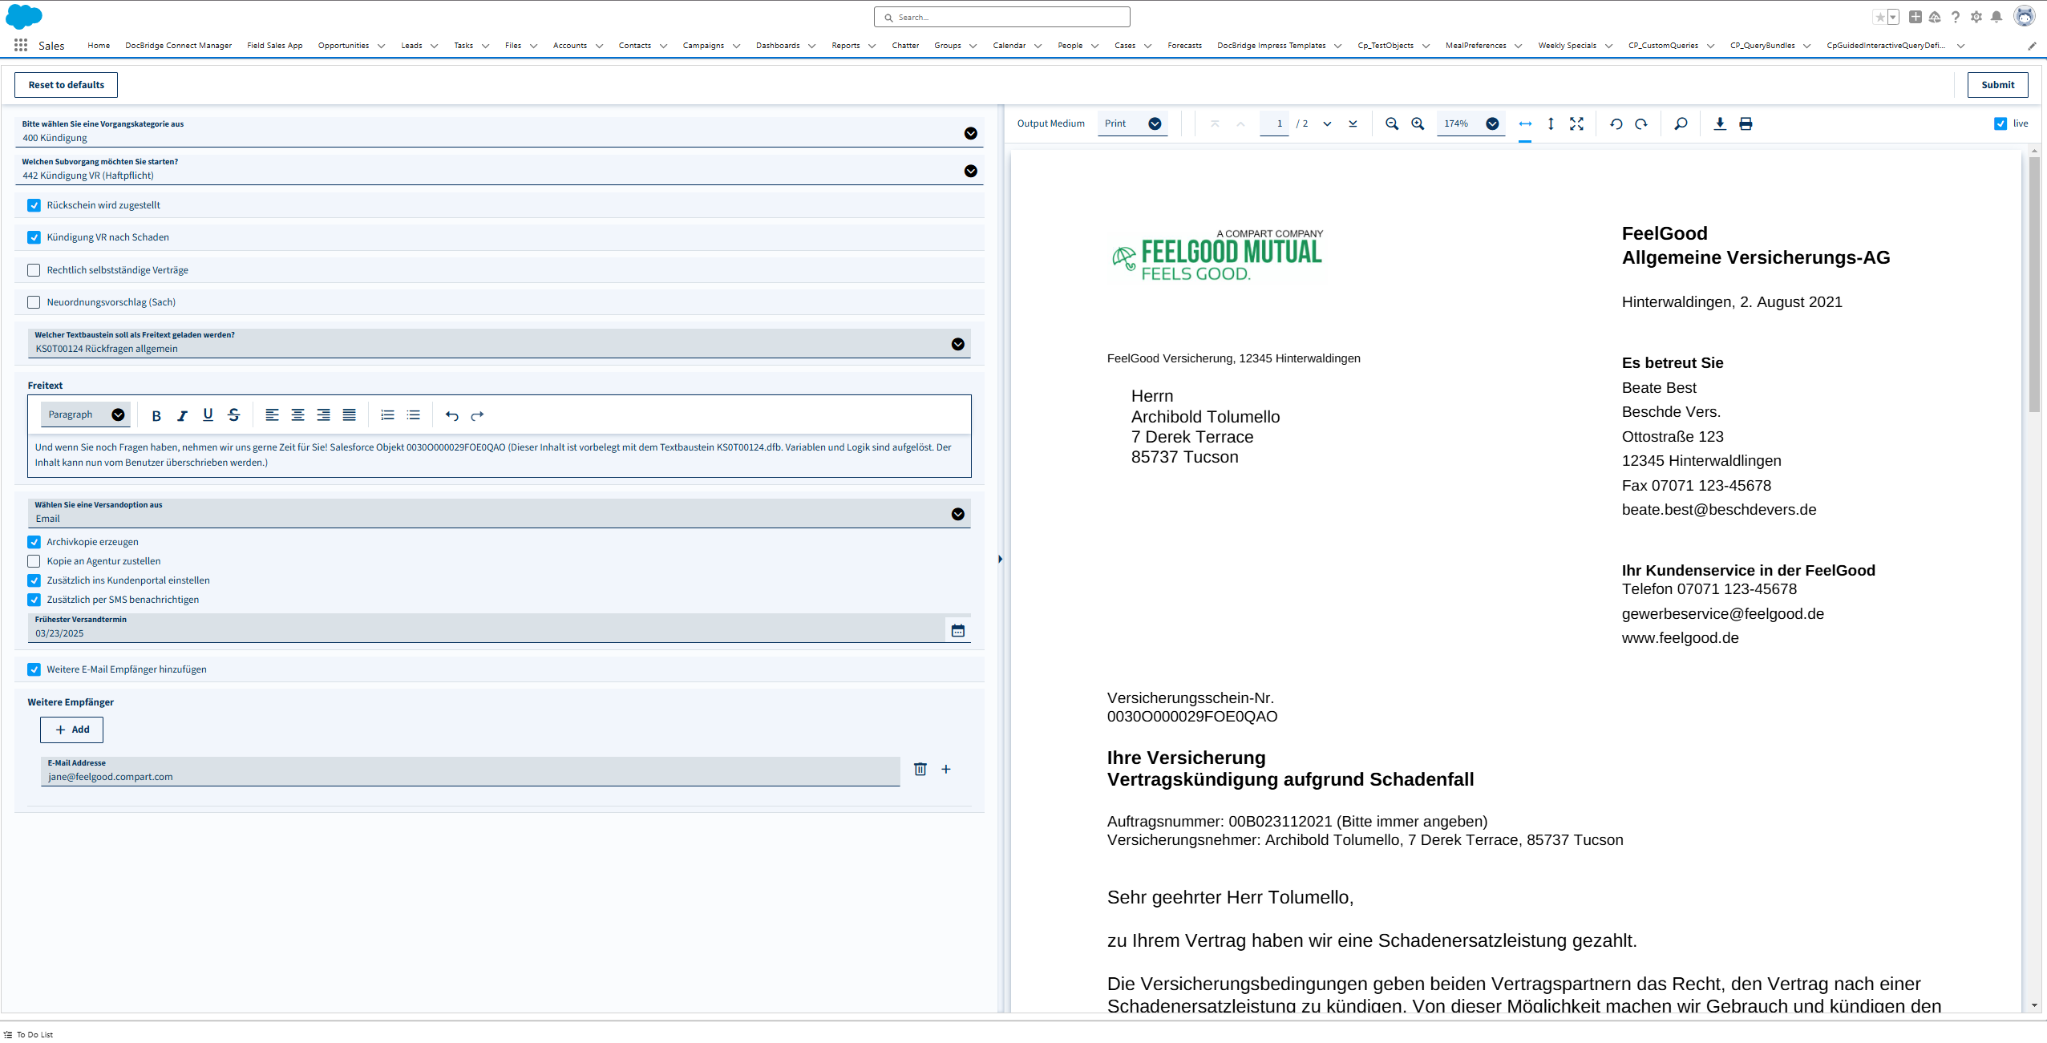Insert bulleted list in Freitext

(x=413, y=415)
